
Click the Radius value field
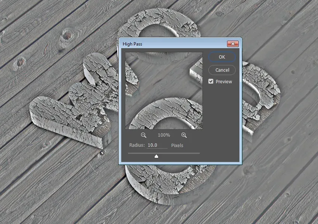point(157,145)
